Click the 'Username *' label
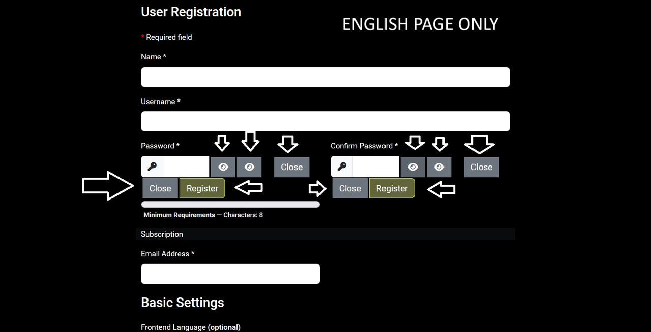This screenshot has width=651, height=332. (x=161, y=102)
